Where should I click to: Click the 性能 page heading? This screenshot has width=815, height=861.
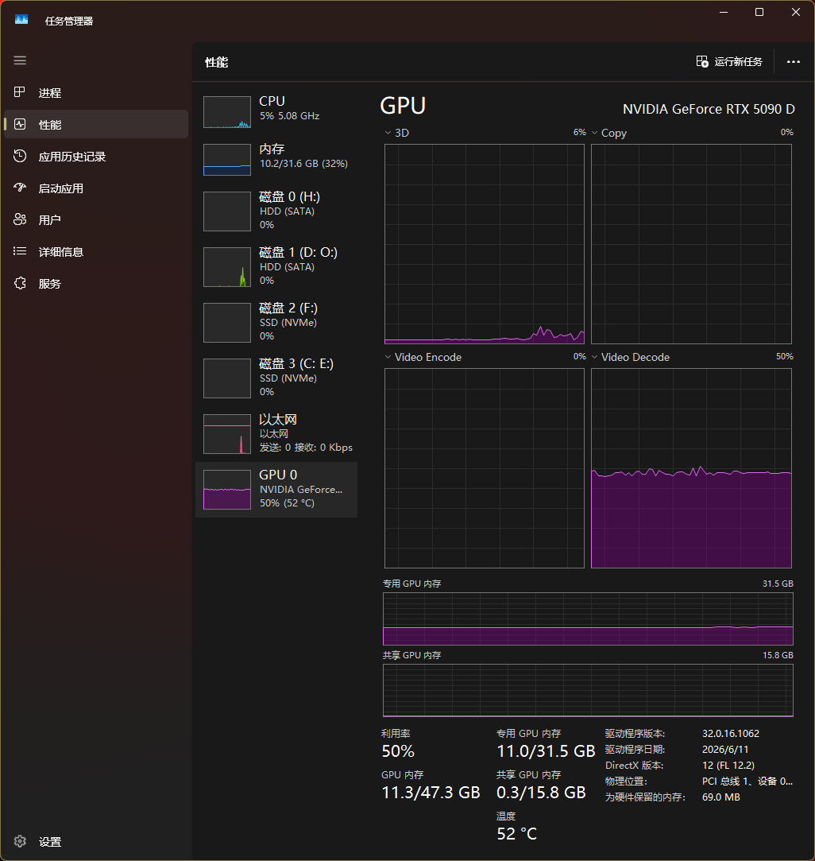click(x=216, y=62)
